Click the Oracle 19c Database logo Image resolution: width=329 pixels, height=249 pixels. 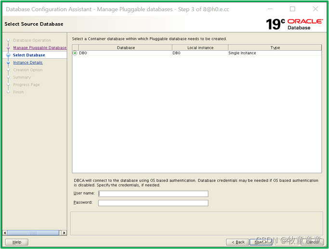pyautogui.click(x=294, y=24)
